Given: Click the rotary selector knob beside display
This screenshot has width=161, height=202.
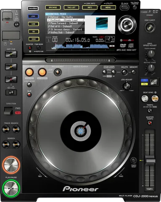Looking at the screenshot, I should click(127, 25).
